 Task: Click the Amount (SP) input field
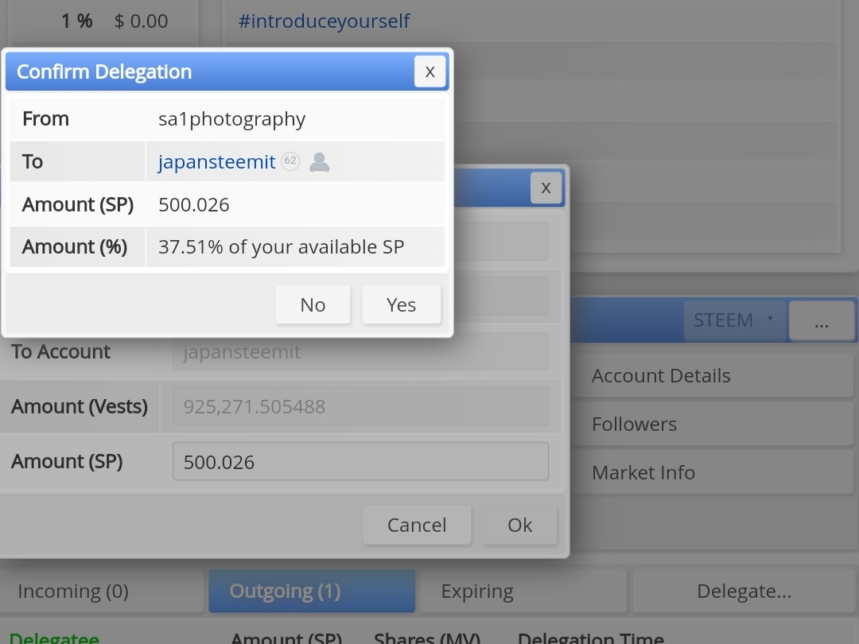coord(360,462)
